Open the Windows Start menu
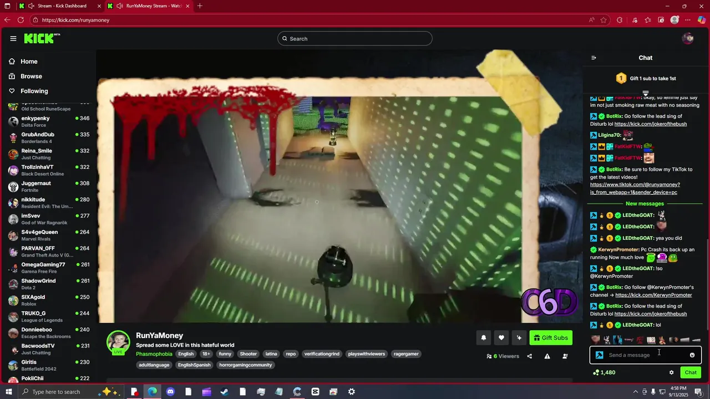Image resolution: width=710 pixels, height=399 pixels. (8, 392)
